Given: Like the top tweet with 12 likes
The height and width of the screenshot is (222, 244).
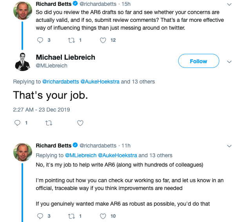Looking at the screenshot, I should 103,40.
